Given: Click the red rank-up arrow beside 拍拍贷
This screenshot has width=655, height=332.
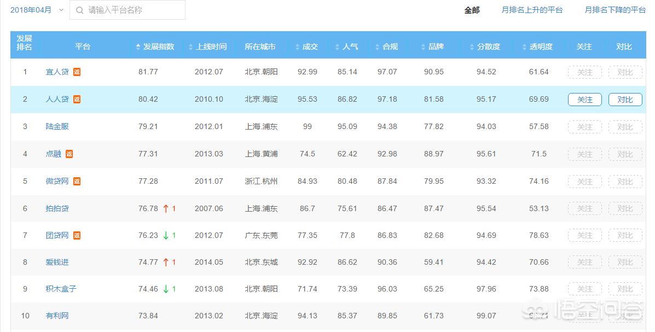Looking at the screenshot, I should 165,208.
